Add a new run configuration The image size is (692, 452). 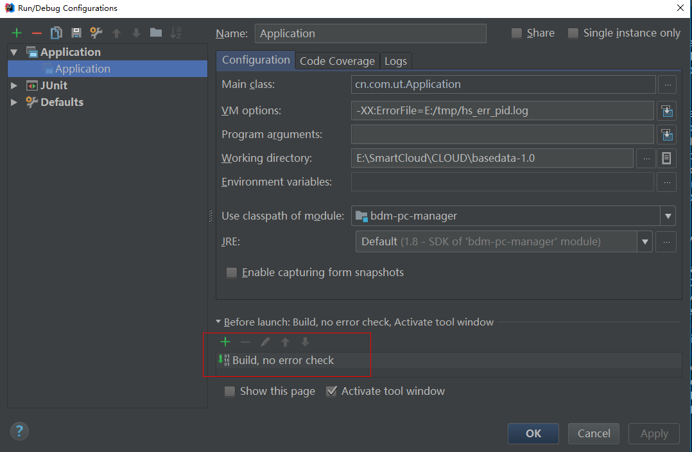tap(17, 32)
